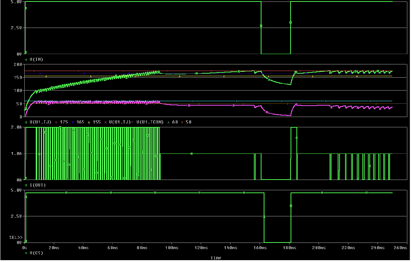Click the Time x-axis title

coord(216,258)
